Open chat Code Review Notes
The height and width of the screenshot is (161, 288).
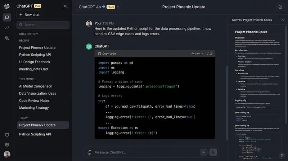(x=34, y=100)
